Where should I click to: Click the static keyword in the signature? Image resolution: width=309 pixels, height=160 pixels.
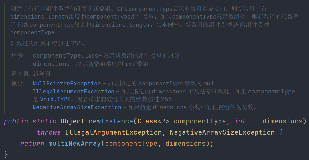[44, 121]
